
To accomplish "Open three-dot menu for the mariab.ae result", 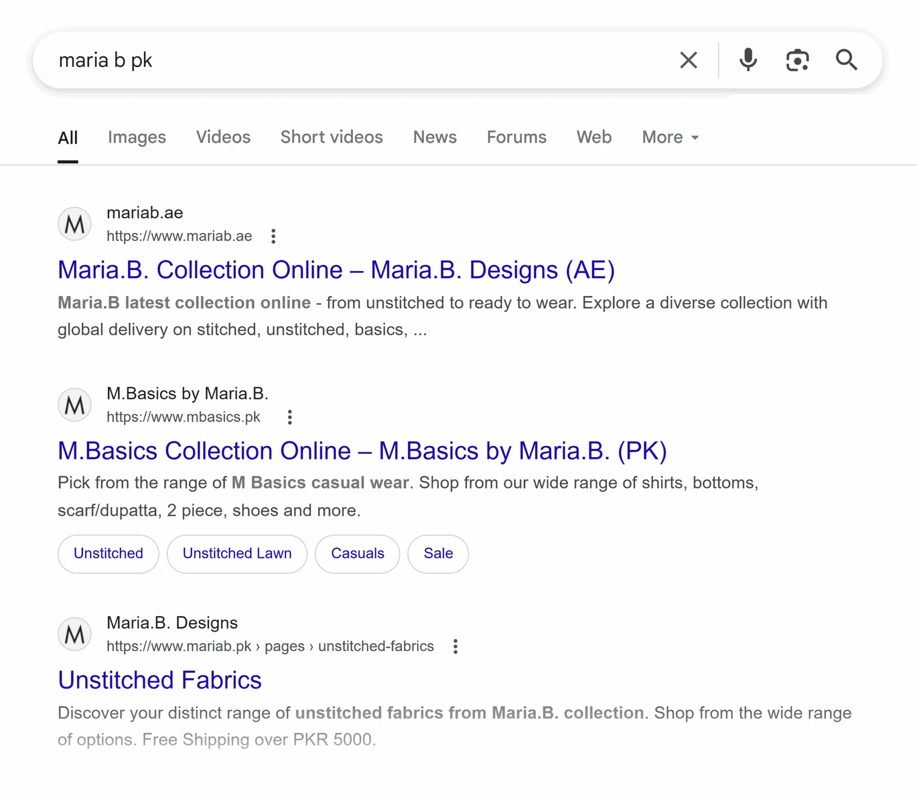I will click(x=273, y=236).
